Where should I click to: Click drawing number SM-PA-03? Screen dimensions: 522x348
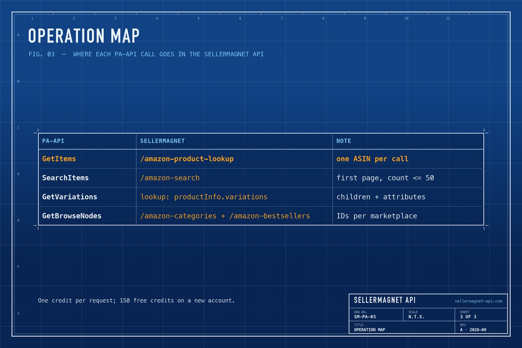coord(365,317)
